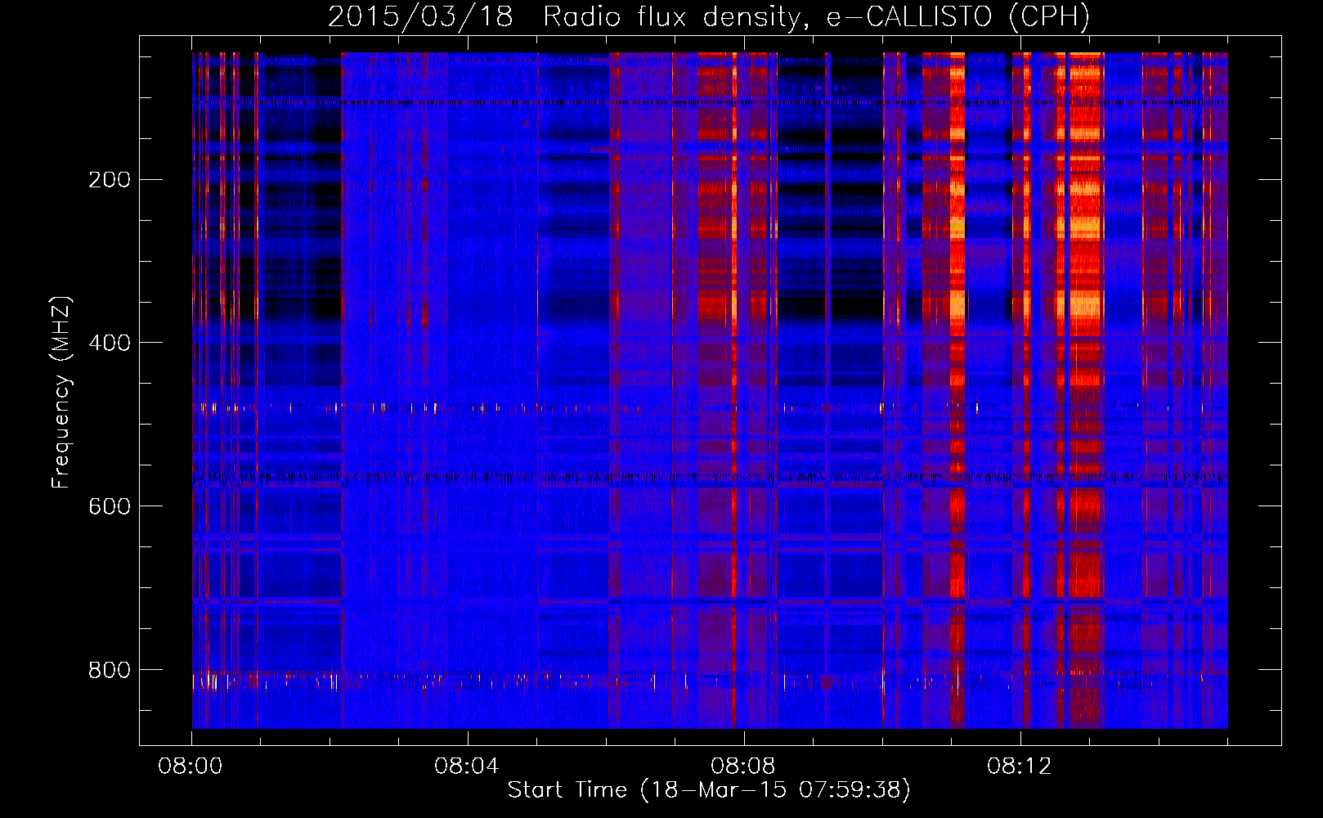This screenshot has width=1323, height=818.
Task: Click the 600 frequency tick label
Action: (110, 506)
